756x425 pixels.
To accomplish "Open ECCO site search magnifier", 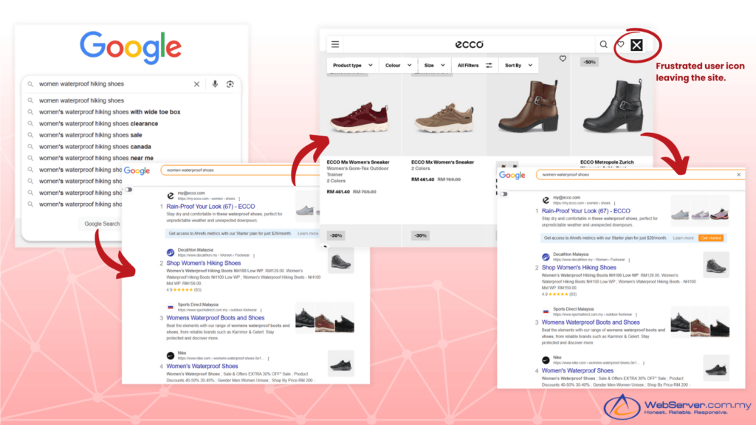I will [x=603, y=44].
